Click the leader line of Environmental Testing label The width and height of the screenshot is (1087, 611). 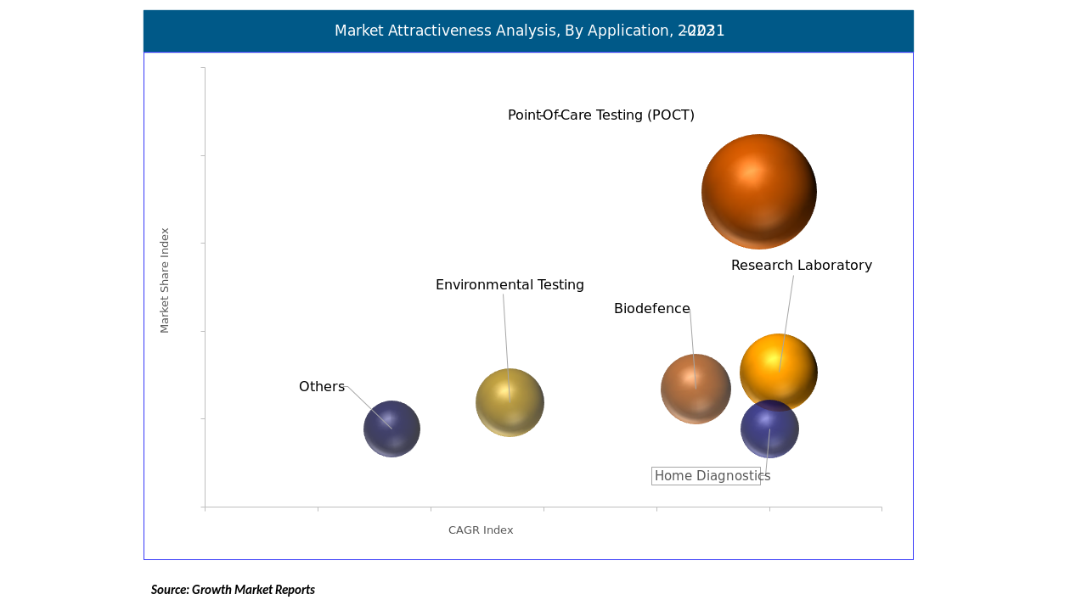pos(505,331)
